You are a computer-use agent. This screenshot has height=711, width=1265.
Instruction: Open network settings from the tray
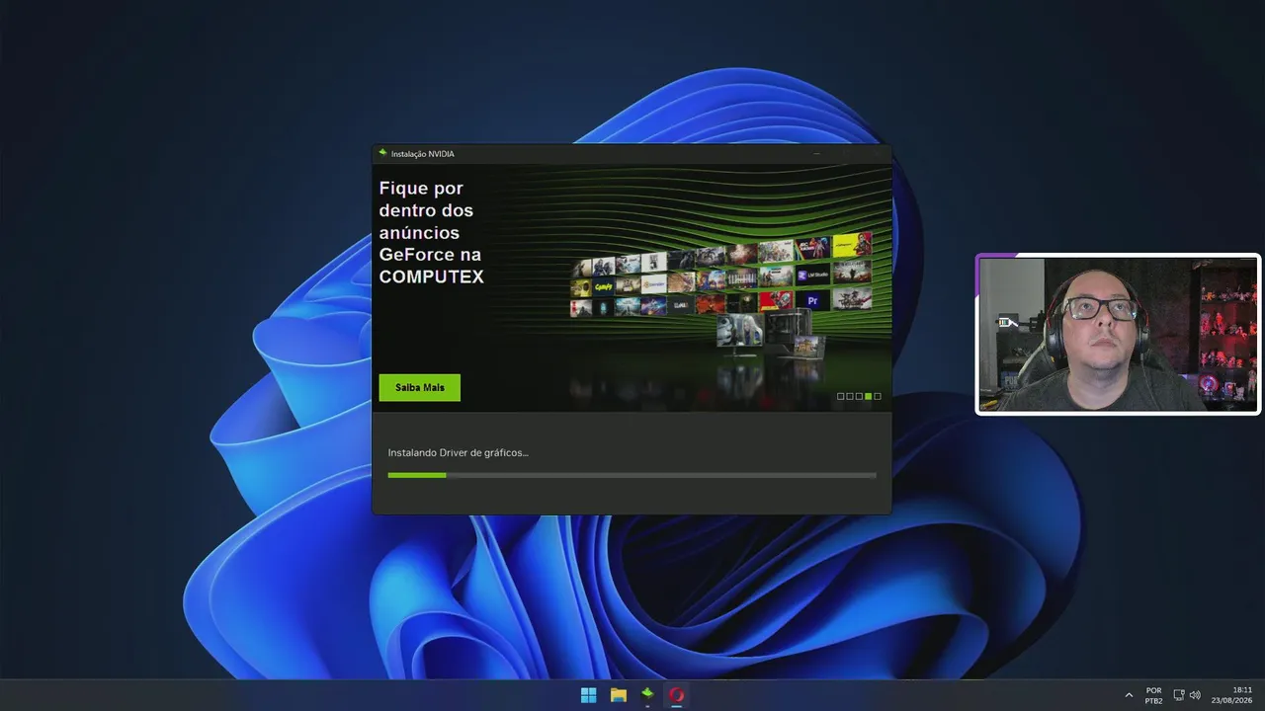(x=1178, y=695)
